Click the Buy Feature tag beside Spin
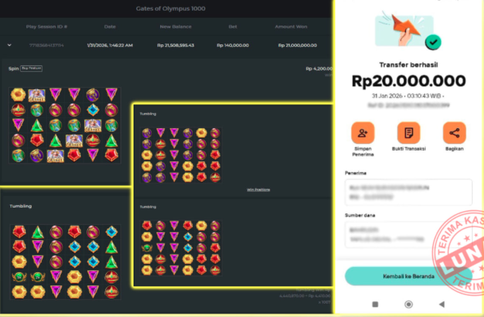Image resolution: width=484 pixels, height=317 pixels. [x=31, y=68]
